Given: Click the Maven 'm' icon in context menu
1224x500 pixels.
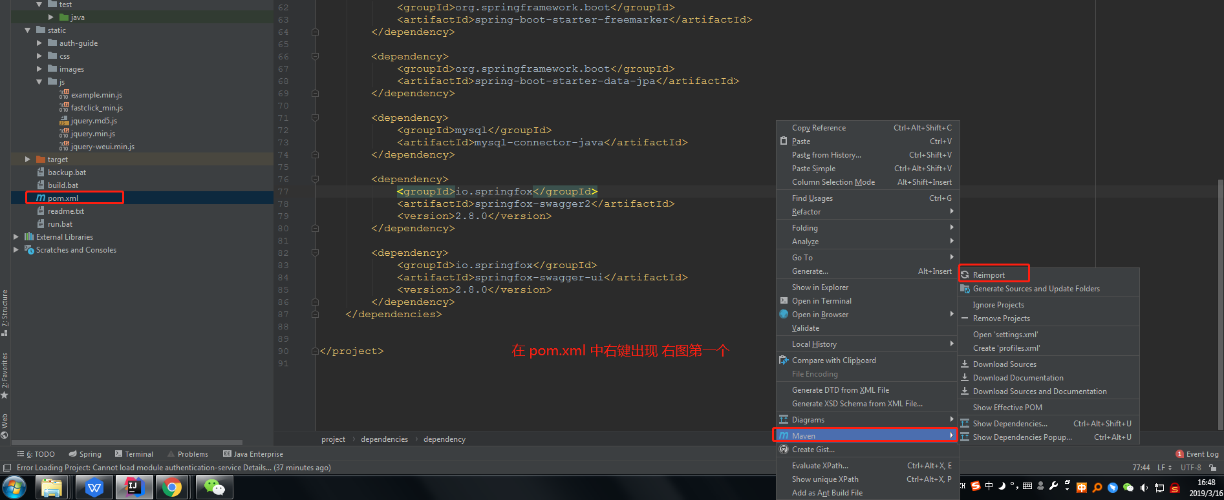Looking at the screenshot, I should [x=784, y=435].
